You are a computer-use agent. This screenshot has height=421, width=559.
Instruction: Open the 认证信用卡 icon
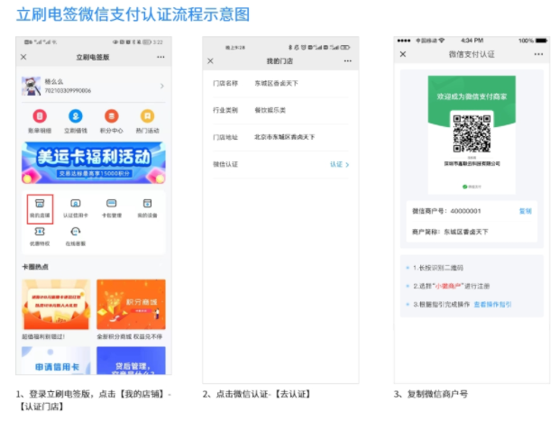pyautogui.click(x=76, y=204)
